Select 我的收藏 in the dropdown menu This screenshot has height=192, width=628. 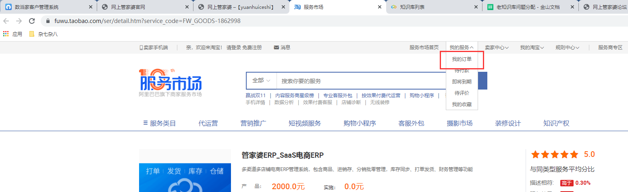tap(462, 104)
